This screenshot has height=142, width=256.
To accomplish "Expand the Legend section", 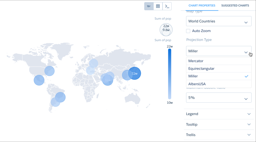I will [x=218, y=114].
